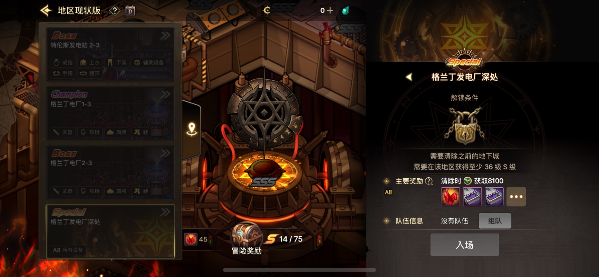The height and width of the screenshot is (277, 599).
Task: Click the second purple equipment reward box
Action: [494, 196]
